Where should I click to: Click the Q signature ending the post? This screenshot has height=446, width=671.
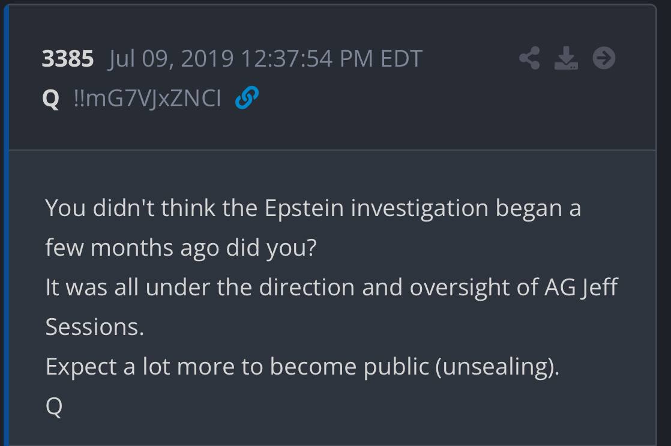coord(53,406)
